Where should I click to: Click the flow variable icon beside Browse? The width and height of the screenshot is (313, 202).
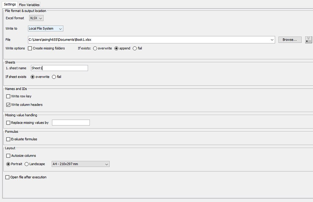click(308, 40)
